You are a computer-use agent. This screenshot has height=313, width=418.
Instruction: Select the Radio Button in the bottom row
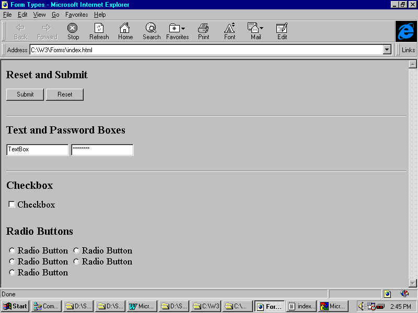(12, 273)
